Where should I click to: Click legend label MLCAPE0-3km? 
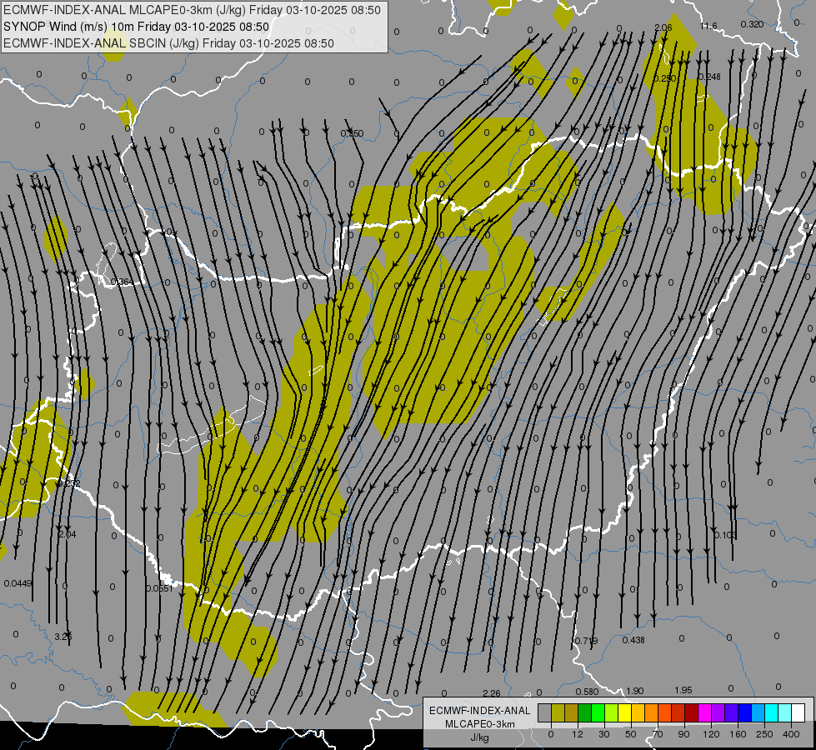(479, 724)
